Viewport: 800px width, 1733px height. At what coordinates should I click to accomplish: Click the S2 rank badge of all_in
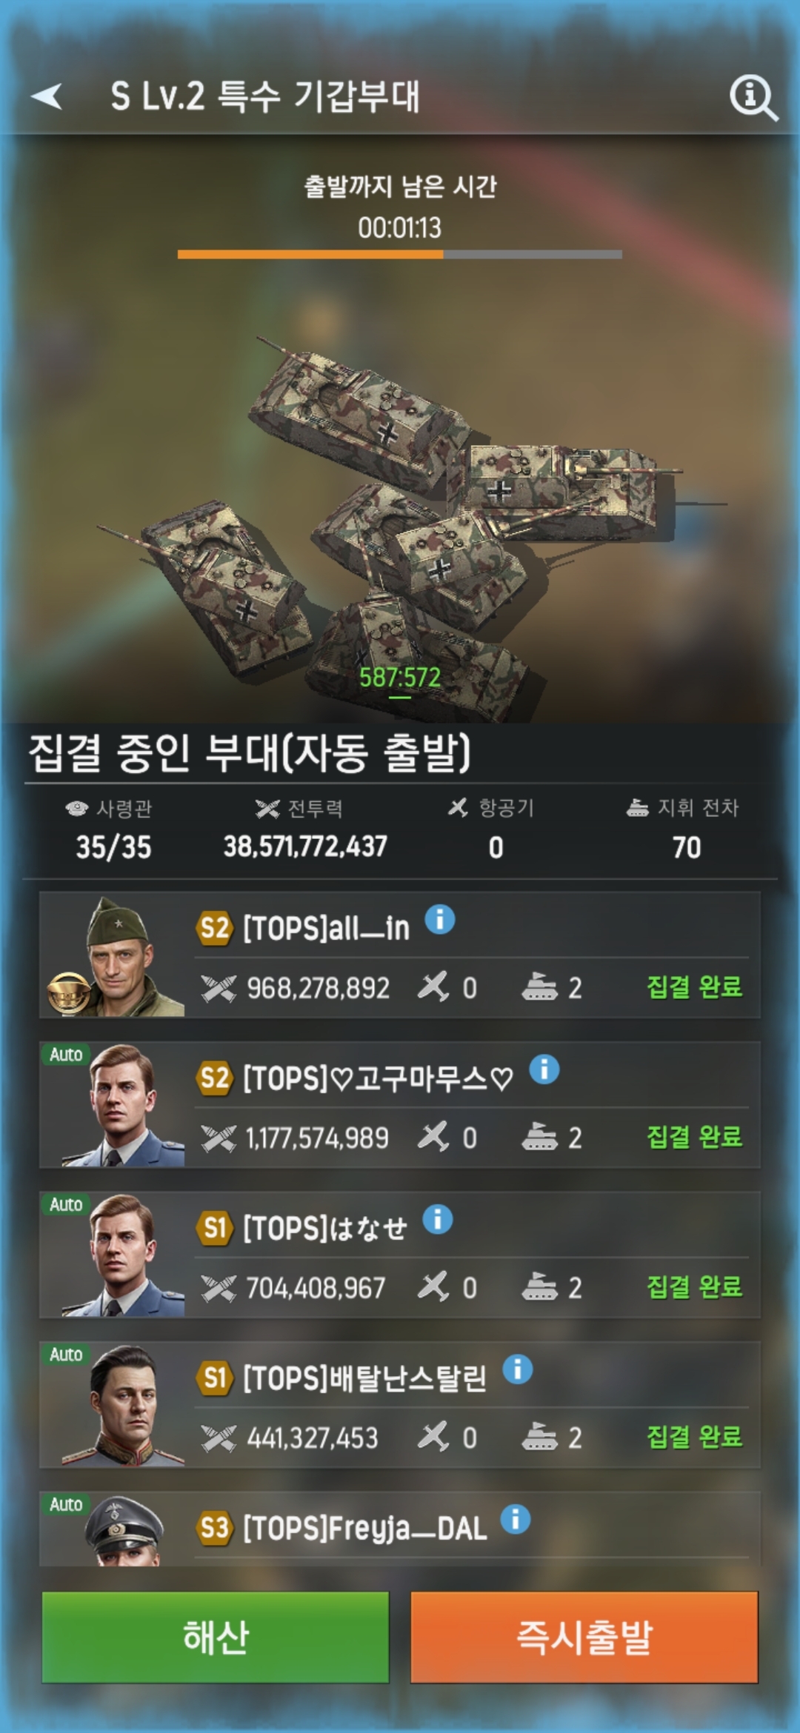(215, 927)
